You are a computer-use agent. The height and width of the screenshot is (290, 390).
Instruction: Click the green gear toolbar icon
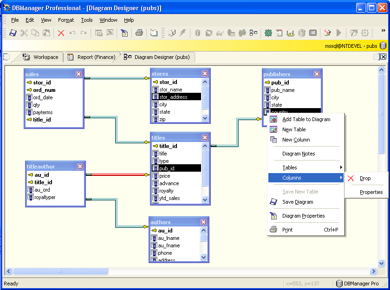(268, 33)
